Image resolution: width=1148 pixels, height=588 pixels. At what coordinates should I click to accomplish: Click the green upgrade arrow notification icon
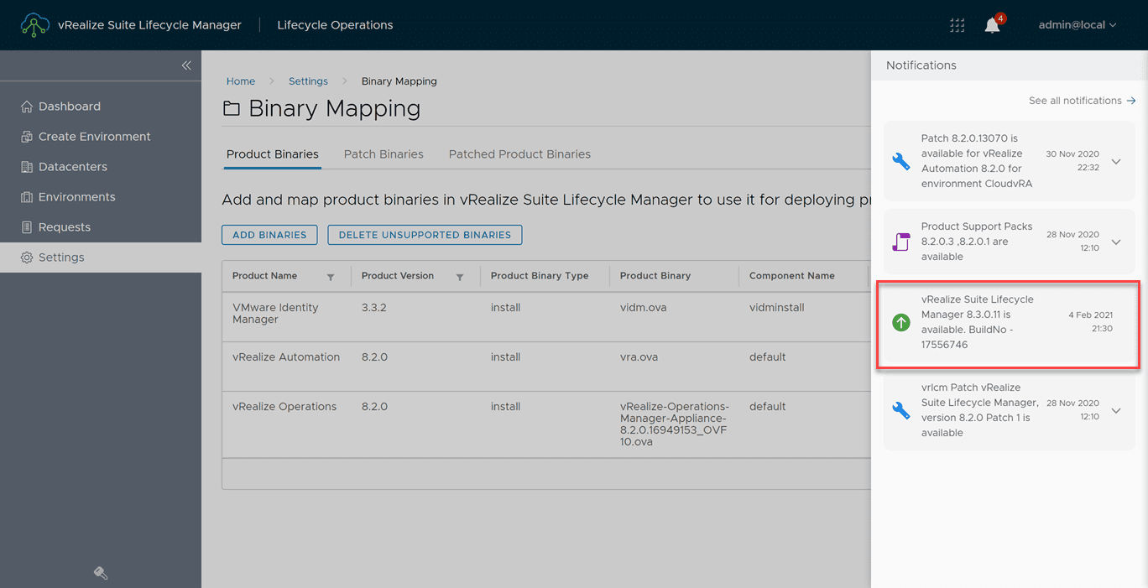[901, 322]
